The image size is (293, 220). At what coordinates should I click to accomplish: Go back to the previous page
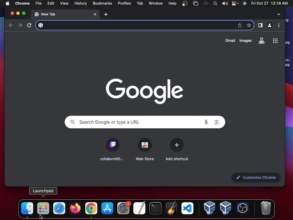[x=11, y=25]
